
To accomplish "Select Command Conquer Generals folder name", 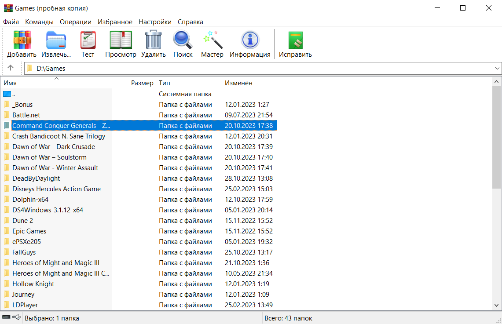I will [61, 126].
